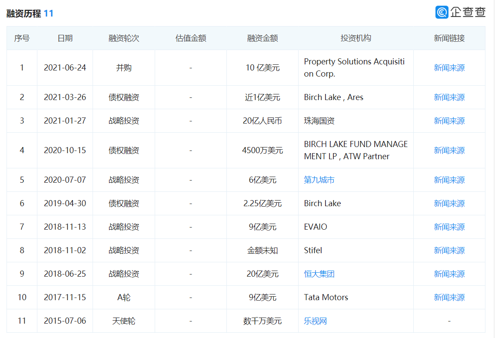The image size is (495, 338).
Task: Select the date cell 2015-07-06
Action: point(65,321)
